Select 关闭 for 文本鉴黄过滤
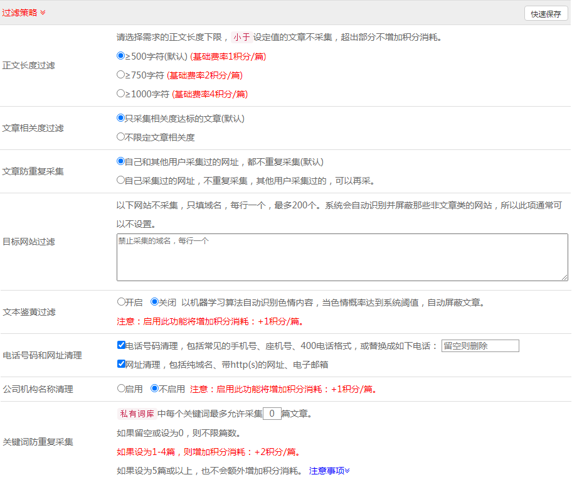This screenshot has width=572, height=482. click(154, 302)
